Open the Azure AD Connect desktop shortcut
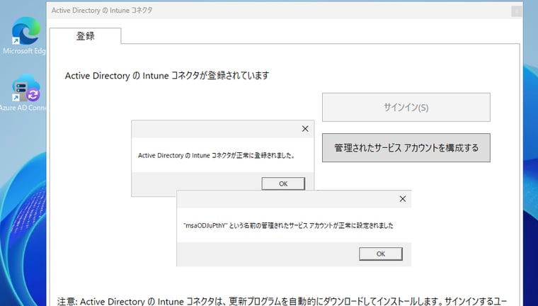The width and height of the screenshot is (538, 306). (23, 93)
